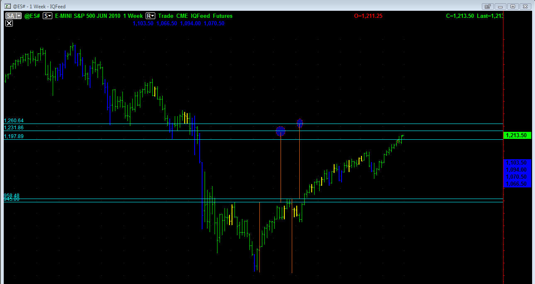Click the blue 1,094.00 price tag
The width and height of the screenshot is (535, 284).
tap(517, 170)
